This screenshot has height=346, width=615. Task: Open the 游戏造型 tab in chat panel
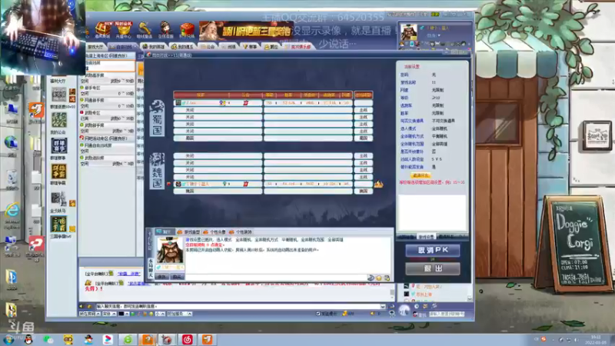(x=189, y=232)
